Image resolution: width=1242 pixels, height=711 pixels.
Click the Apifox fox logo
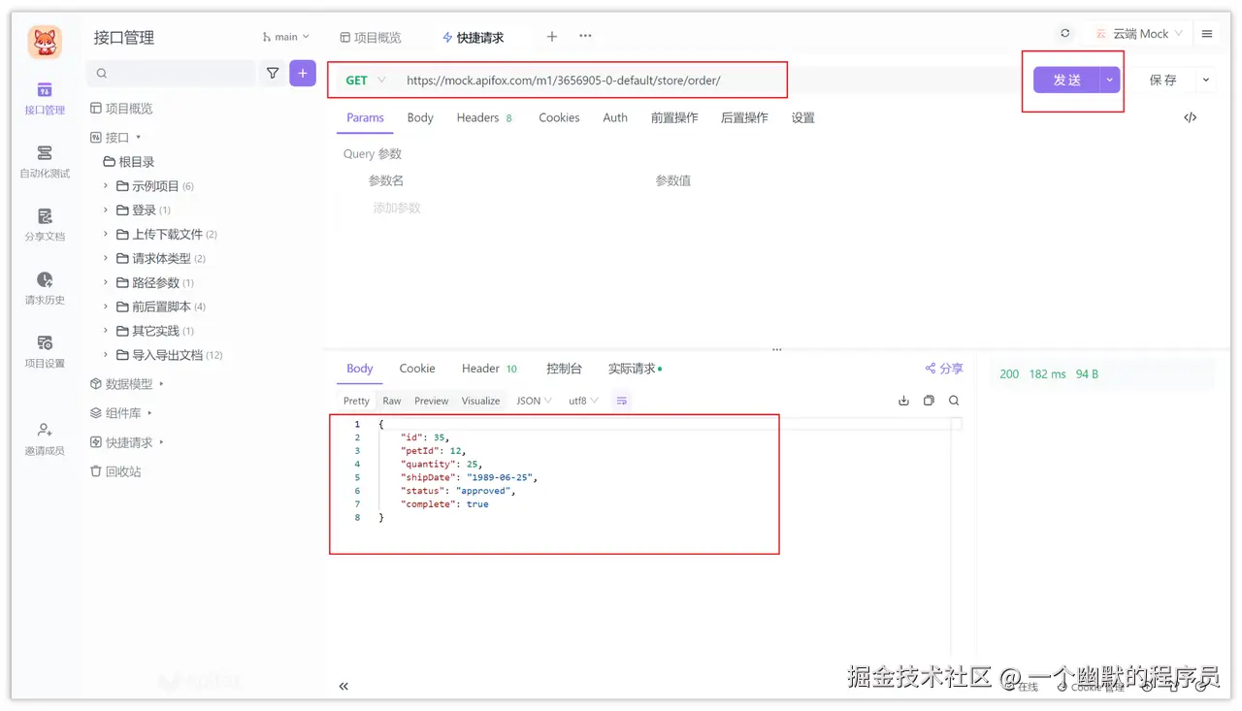coord(45,42)
